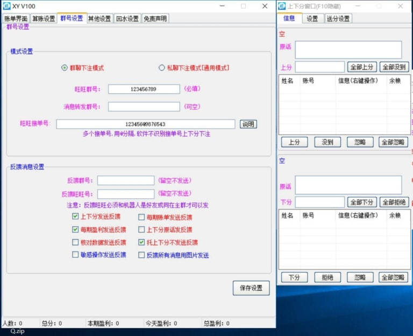This screenshot has height=336, width=413.
Task: Click the XY V100 app icon in title bar
Action: (x=6, y=6)
